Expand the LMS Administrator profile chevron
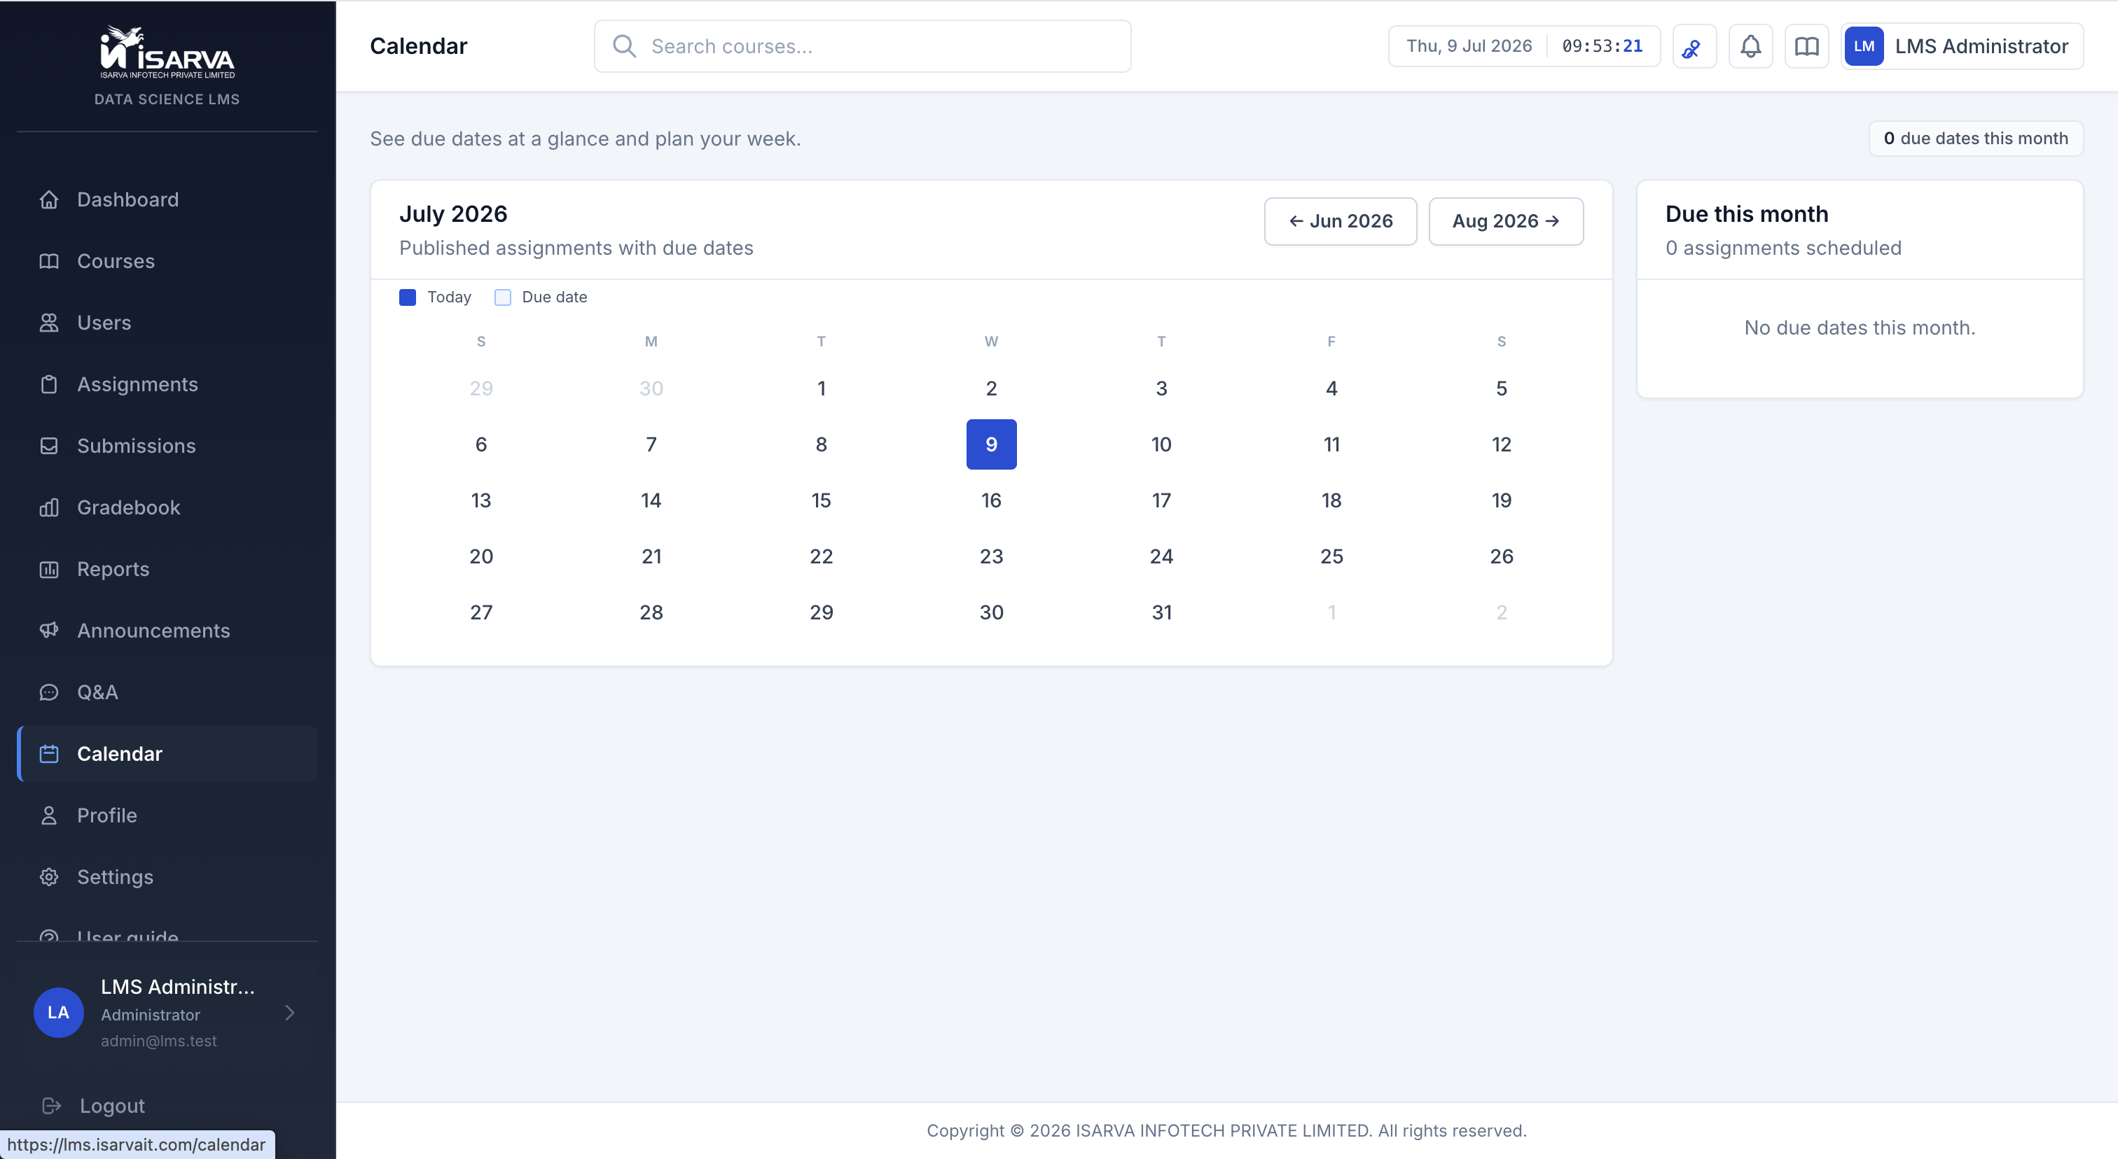The height and width of the screenshot is (1159, 2118). 289,1013
